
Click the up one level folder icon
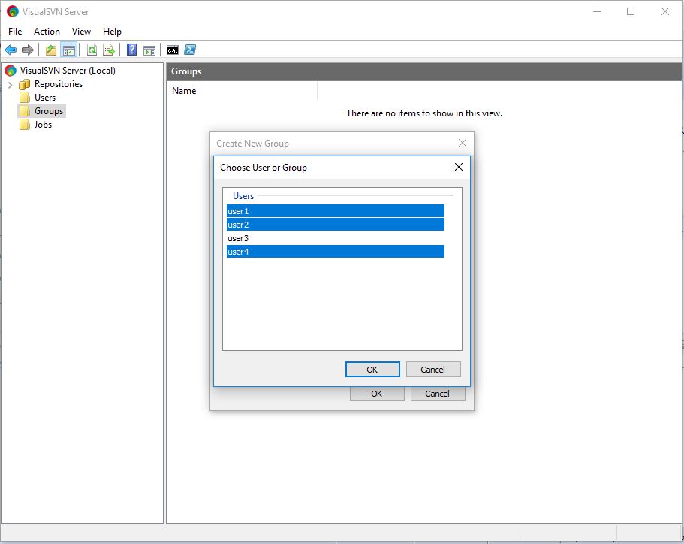coord(50,50)
